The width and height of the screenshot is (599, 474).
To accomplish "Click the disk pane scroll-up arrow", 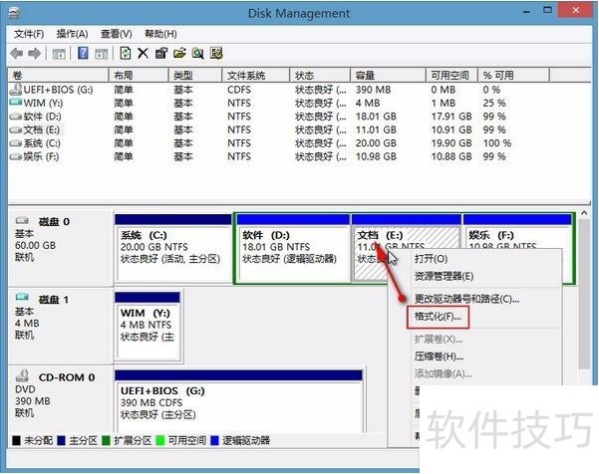I will tap(584, 213).
